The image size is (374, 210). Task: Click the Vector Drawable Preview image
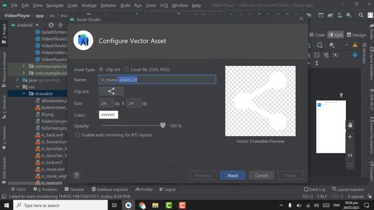pyautogui.click(x=260, y=101)
